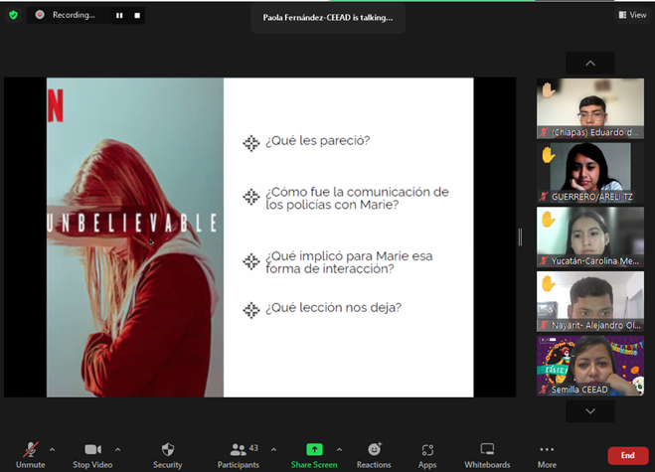Select the Yucatán-Carolina video thumbnail
The height and width of the screenshot is (472, 655).
[590, 236]
